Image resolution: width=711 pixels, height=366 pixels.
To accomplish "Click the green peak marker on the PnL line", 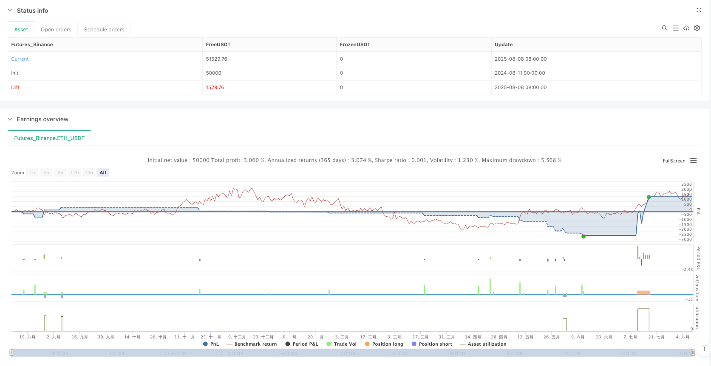I will click(649, 197).
